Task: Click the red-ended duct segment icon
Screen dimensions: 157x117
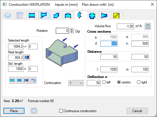Action: coord(26,80)
